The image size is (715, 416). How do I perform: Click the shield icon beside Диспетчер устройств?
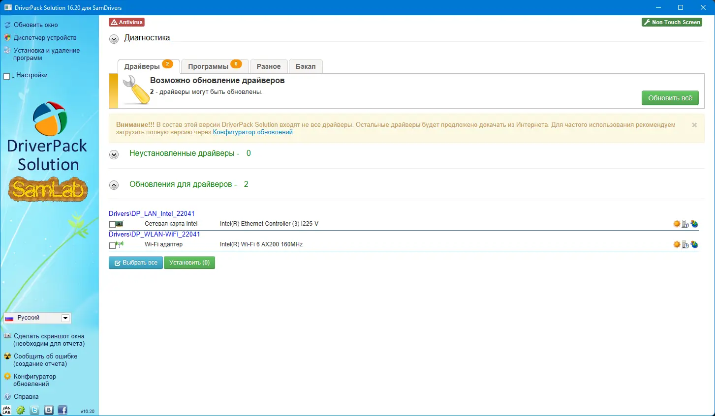click(7, 38)
